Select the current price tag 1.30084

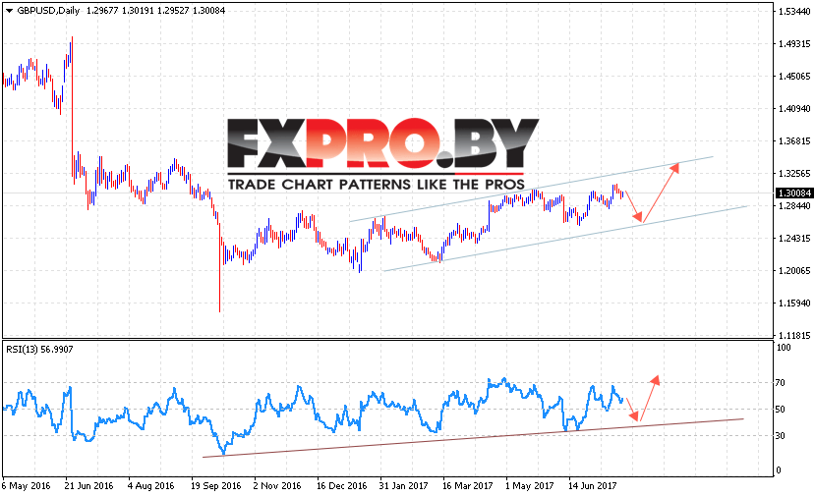click(793, 193)
